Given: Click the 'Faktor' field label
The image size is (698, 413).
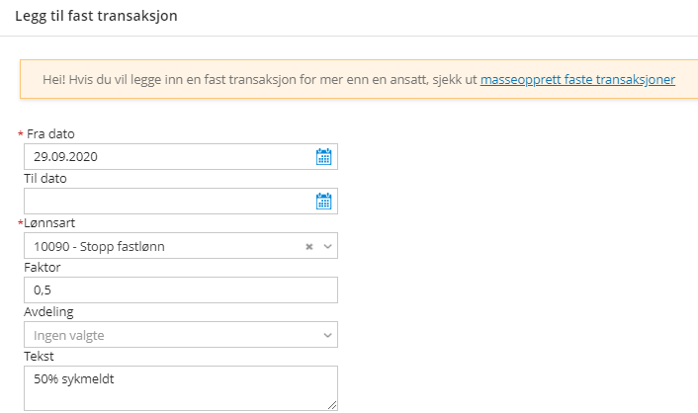Looking at the screenshot, I should pyautogui.click(x=44, y=268).
